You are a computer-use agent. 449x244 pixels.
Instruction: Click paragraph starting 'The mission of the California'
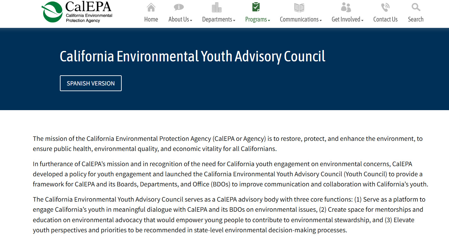228,144
